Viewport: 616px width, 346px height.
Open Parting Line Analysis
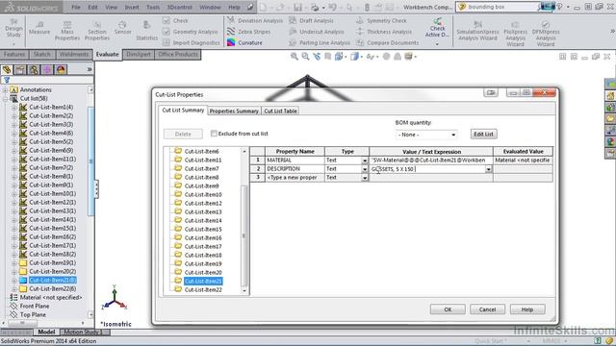coord(320,42)
